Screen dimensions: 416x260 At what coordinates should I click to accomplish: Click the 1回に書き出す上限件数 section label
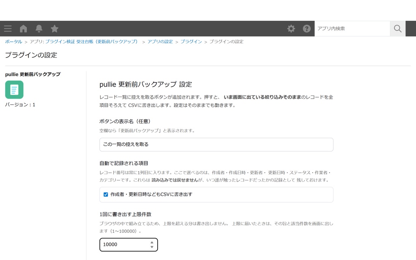[125, 214]
